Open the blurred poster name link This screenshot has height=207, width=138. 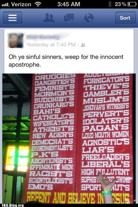pos(43,37)
